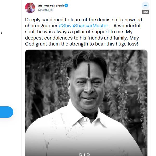
Task: Click the blue rounded button at left
Action: [6, 112]
